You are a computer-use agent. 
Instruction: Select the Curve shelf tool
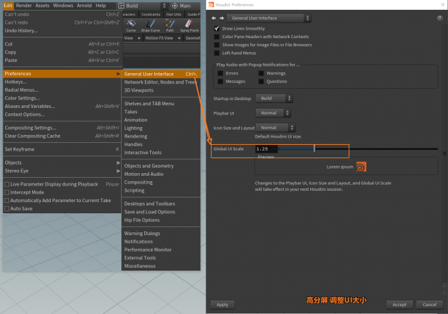coord(130,25)
